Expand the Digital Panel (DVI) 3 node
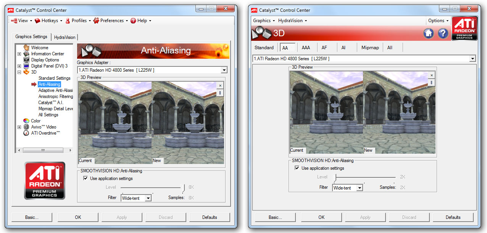 [19, 66]
